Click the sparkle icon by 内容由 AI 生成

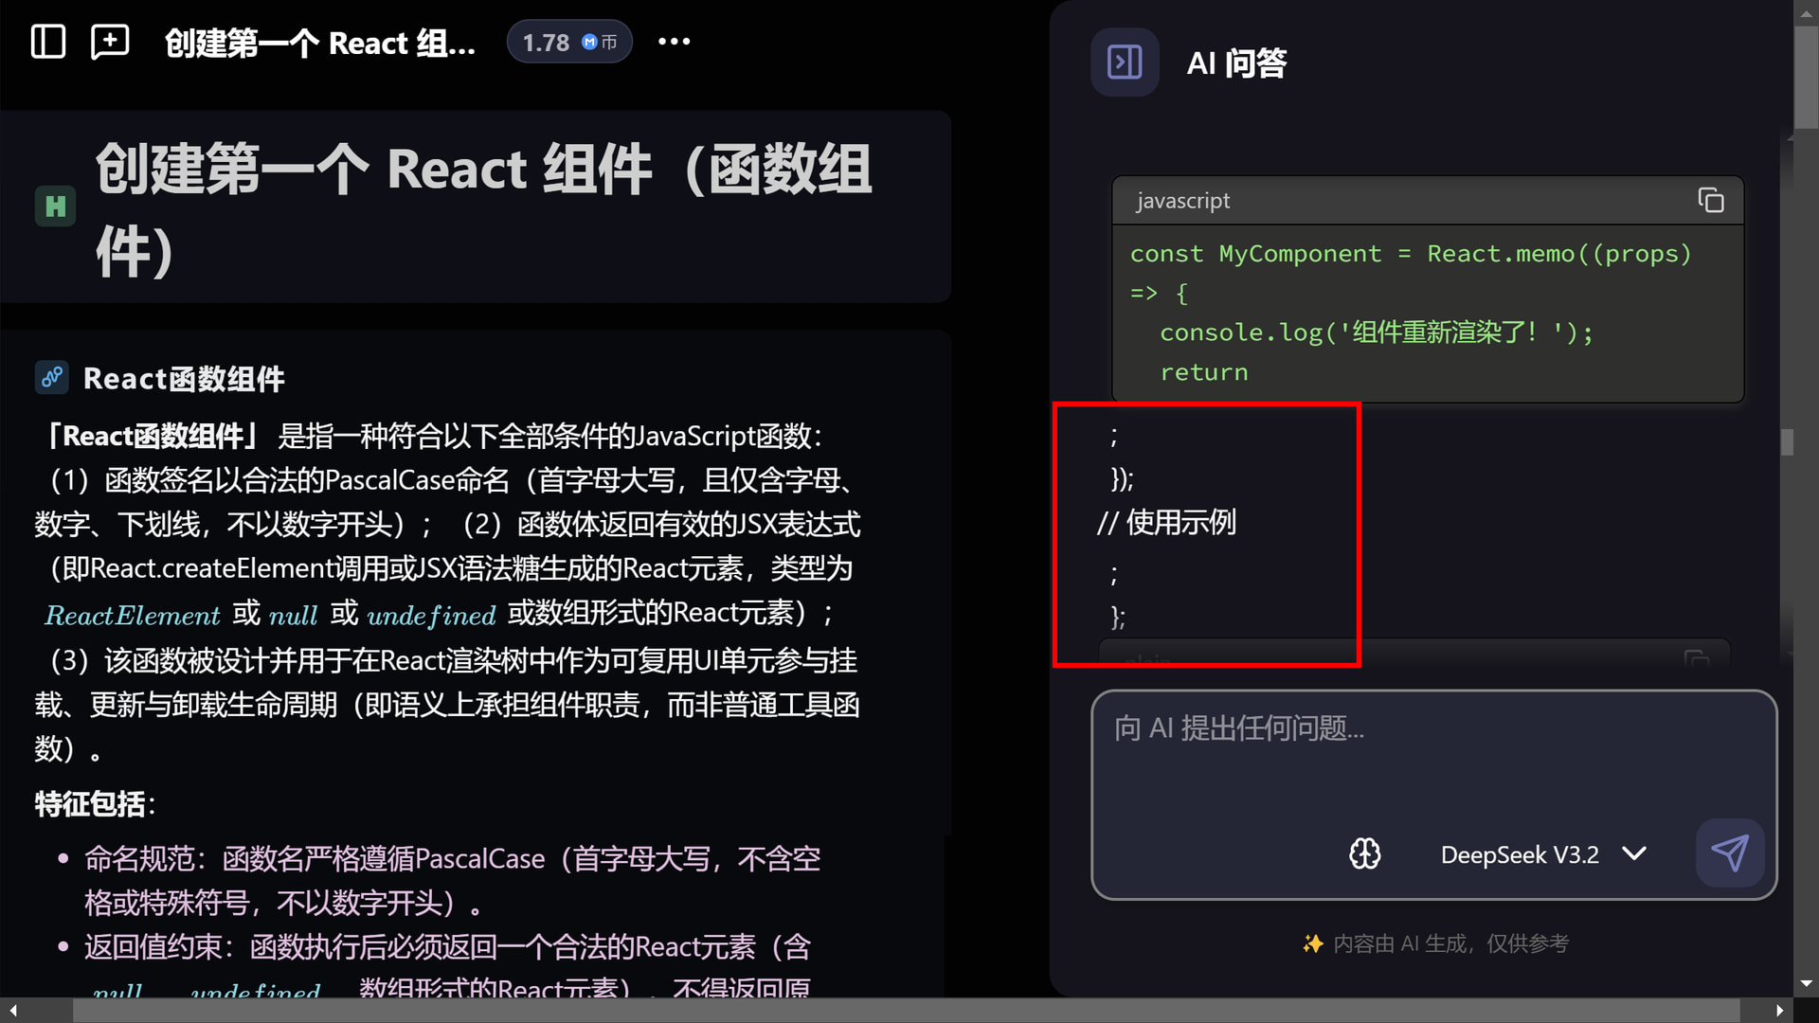pyautogui.click(x=1312, y=943)
